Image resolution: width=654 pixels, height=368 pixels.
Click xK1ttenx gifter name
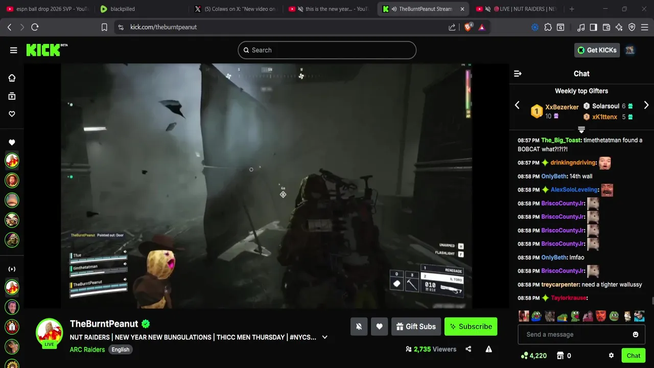604,117
